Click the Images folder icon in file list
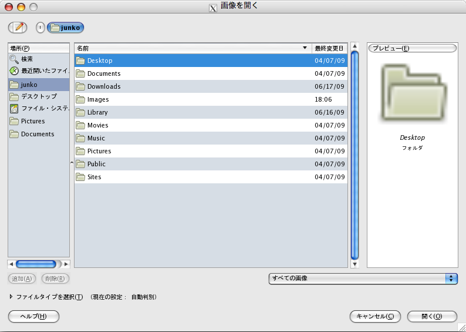Viewport: 466px width, 332px height. coord(80,99)
